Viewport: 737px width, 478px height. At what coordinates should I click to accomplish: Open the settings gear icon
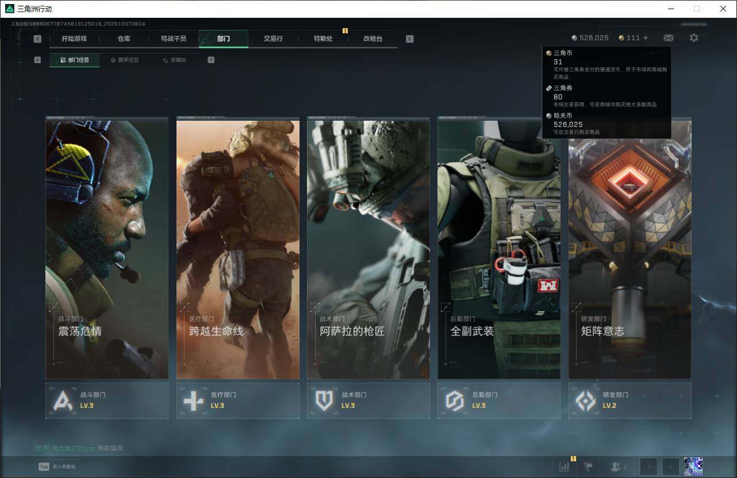pos(694,38)
